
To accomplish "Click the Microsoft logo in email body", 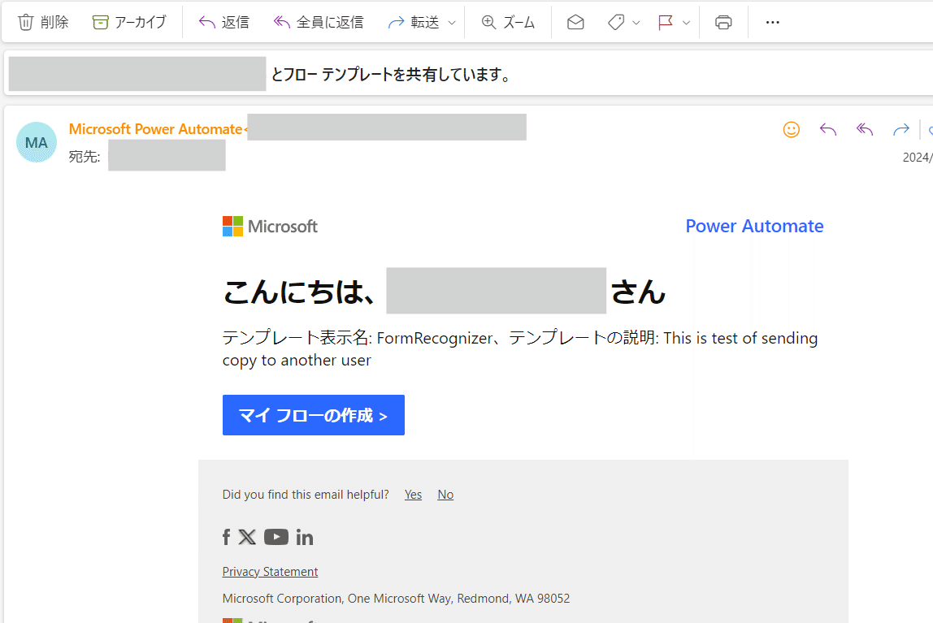I will pyautogui.click(x=270, y=226).
